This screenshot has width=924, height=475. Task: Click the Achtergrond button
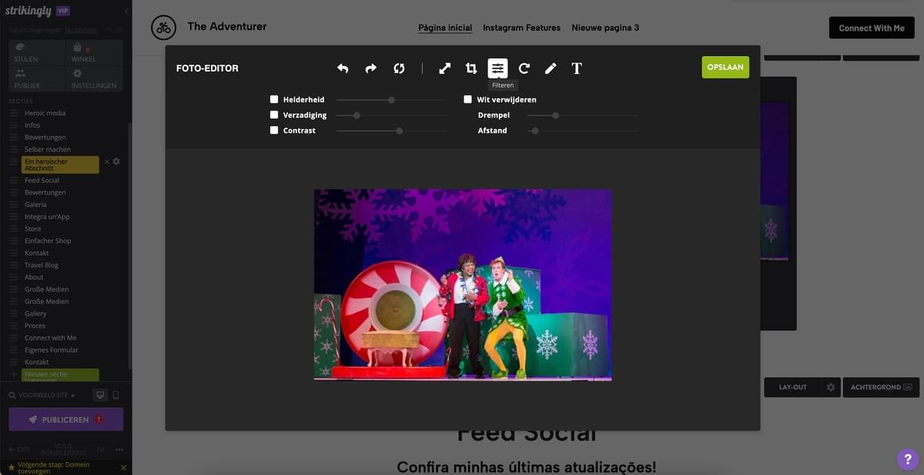[881, 387]
